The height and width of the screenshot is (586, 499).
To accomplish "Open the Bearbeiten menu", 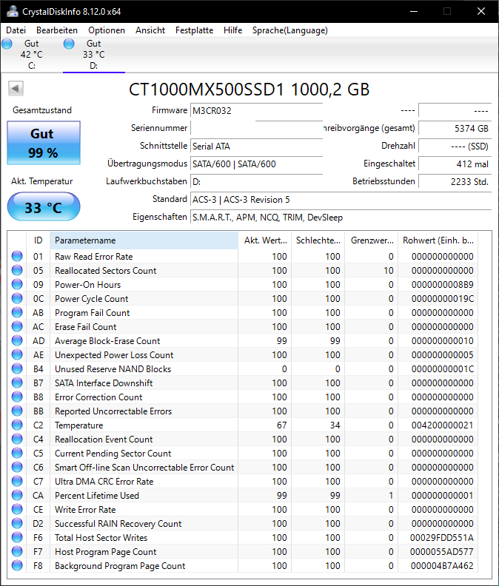I will (x=57, y=30).
